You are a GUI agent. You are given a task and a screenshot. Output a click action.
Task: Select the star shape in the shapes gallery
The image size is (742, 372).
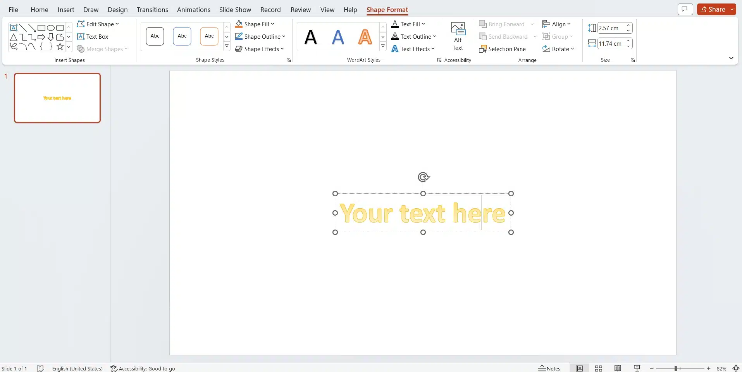pyautogui.click(x=60, y=47)
